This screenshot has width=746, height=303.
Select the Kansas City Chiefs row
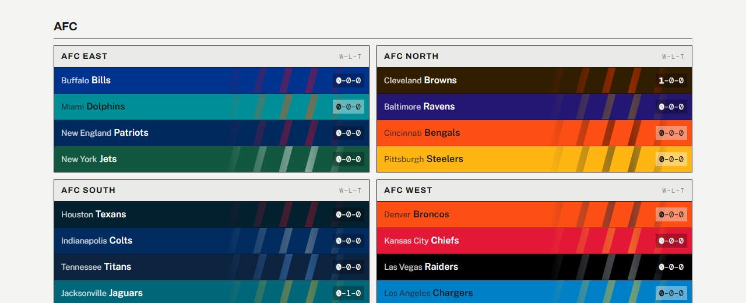(x=534, y=241)
